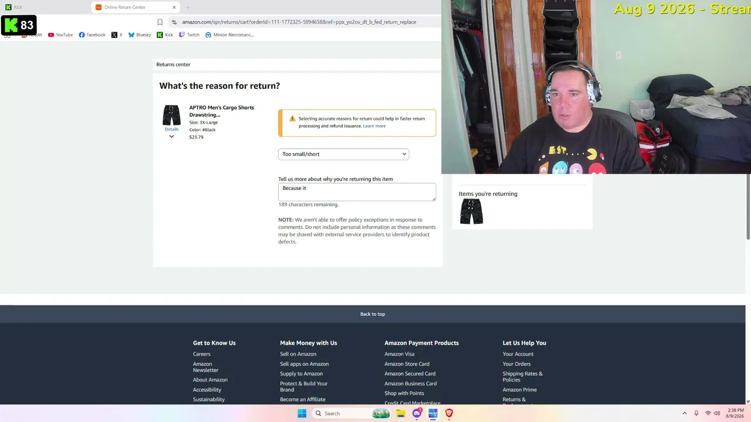Click the Color: #Black text
The height and width of the screenshot is (422, 751).
click(x=202, y=130)
